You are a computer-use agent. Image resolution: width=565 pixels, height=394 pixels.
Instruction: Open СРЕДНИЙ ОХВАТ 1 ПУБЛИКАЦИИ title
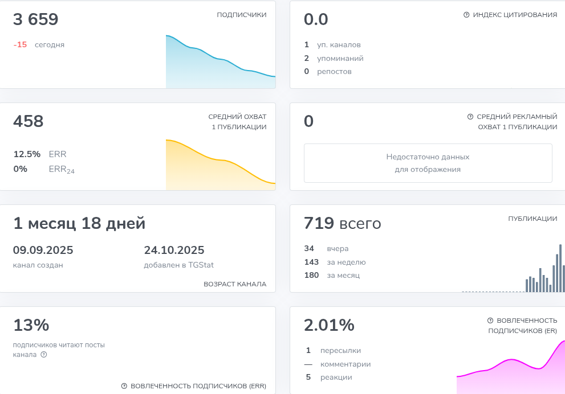click(x=237, y=122)
